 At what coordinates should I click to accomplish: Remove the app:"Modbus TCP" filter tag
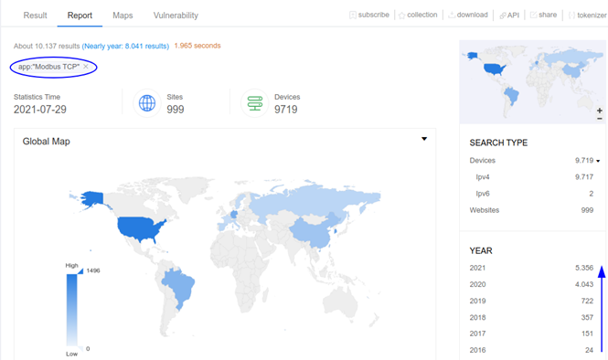[x=86, y=67]
